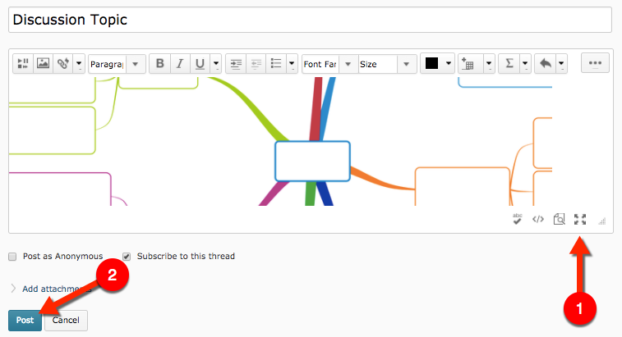Viewport: 622px width, 337px height.
Task: Insert an image with the picture icon
Action: tap(43, 63)
